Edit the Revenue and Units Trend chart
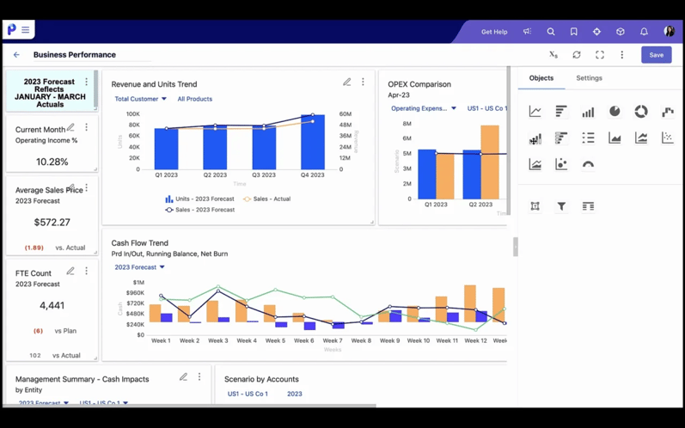The image size is (685, 428). pos(346,83)
